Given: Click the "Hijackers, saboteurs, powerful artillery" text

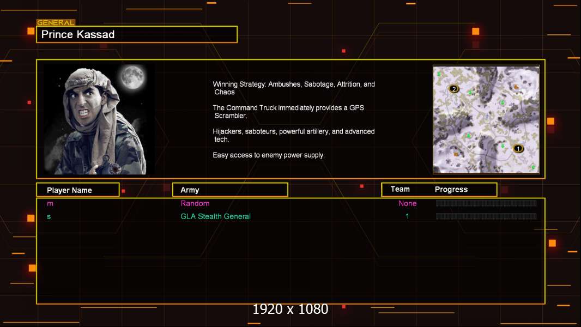Looking at the screenshot, I should (x=293, y=135).
